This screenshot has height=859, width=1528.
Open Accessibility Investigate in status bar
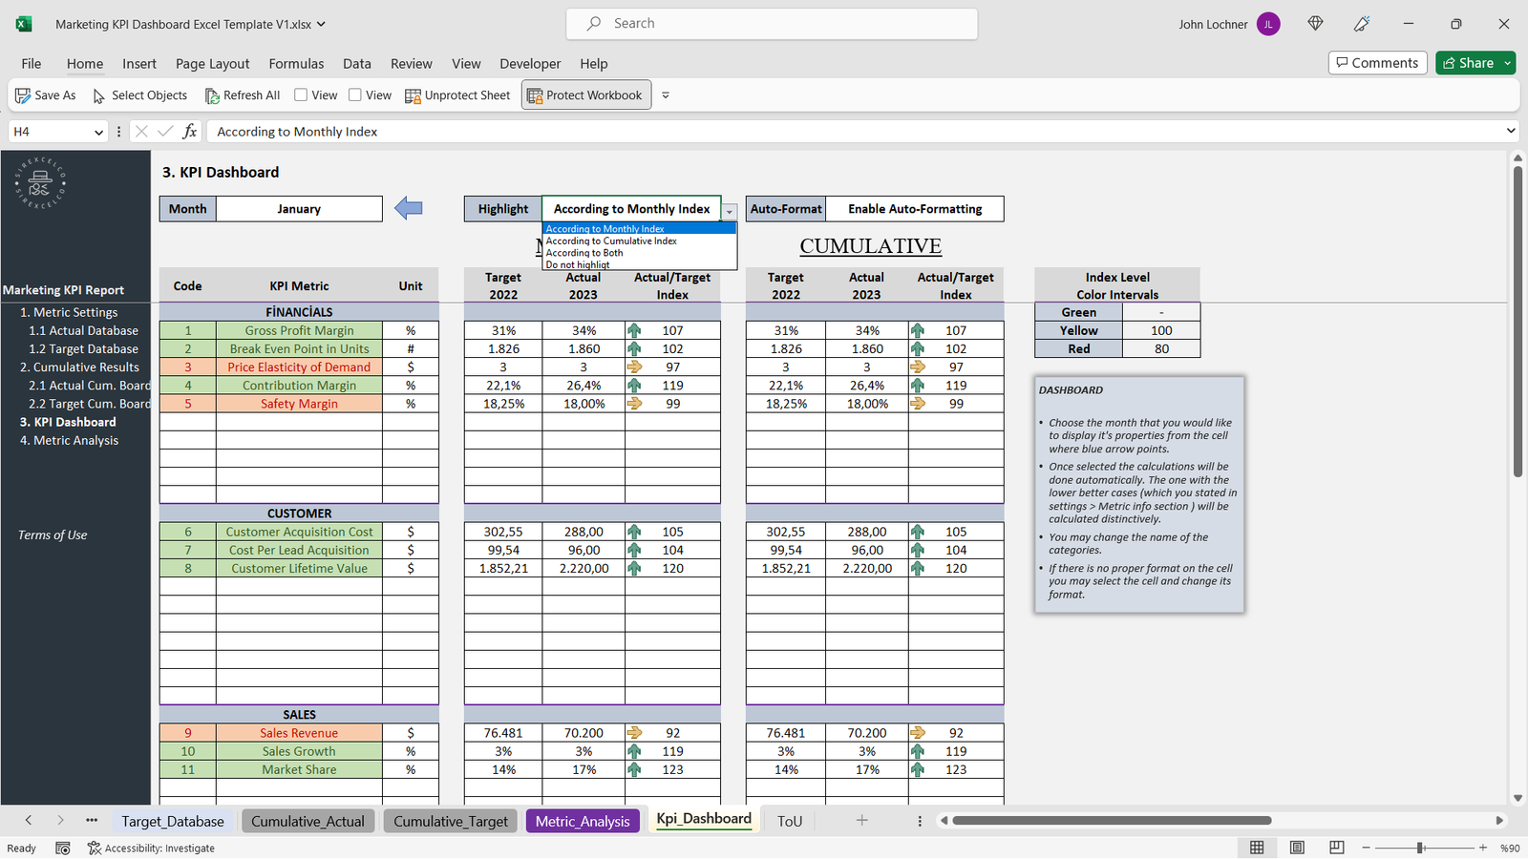pyautogui.click(x=151, y=848)
